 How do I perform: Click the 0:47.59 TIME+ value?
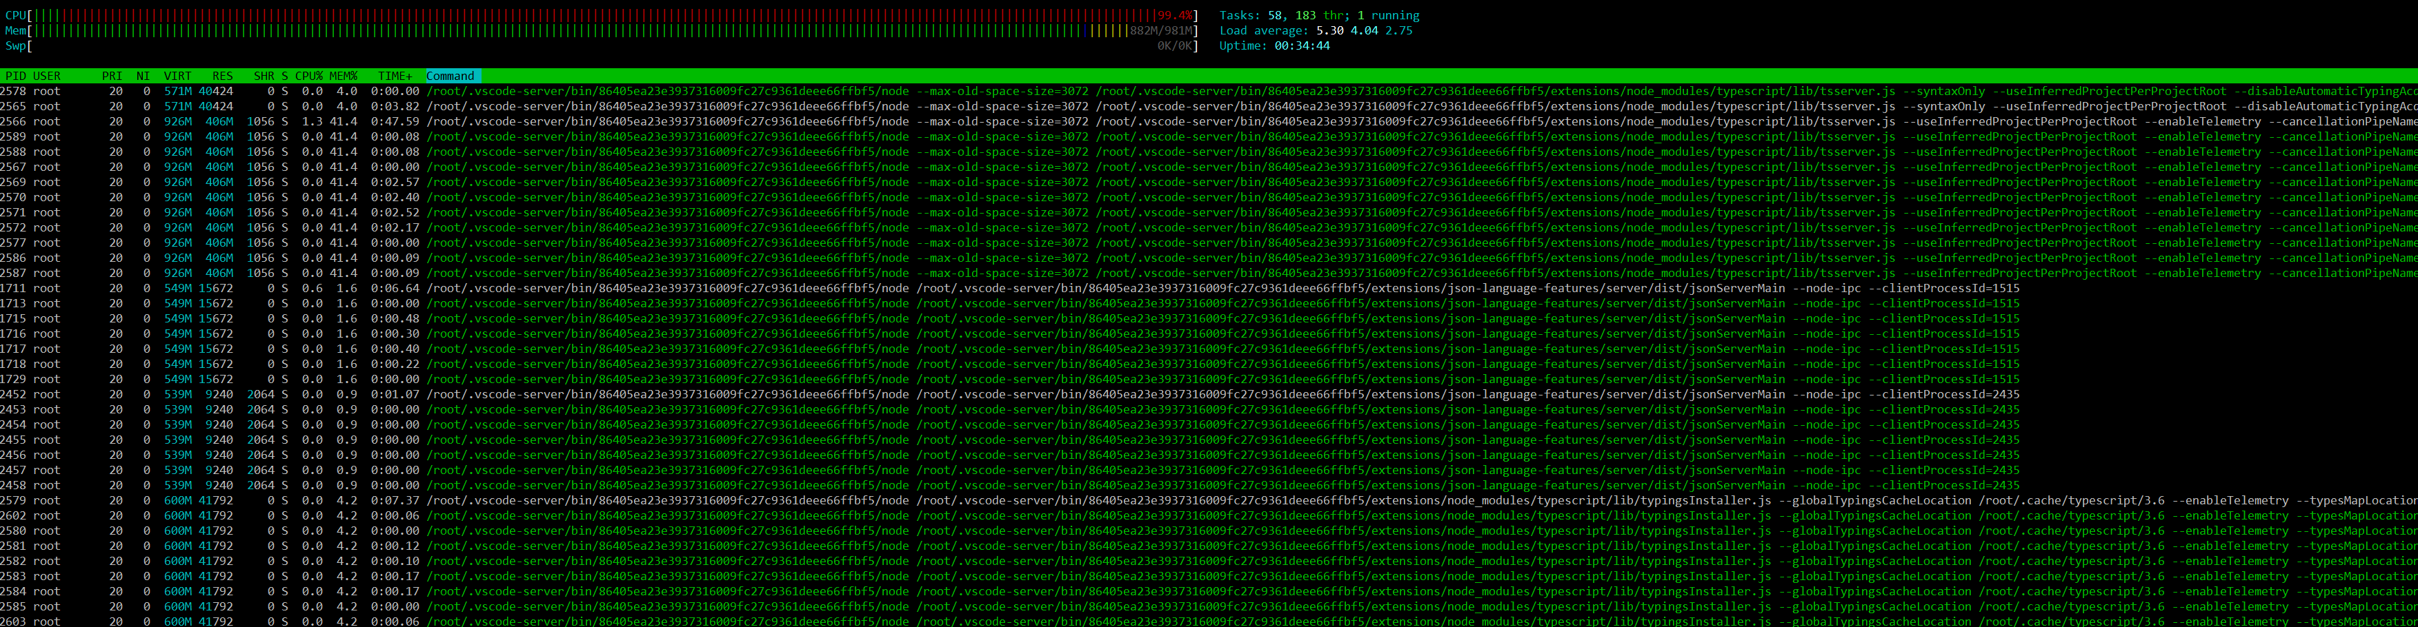[x=395, y=122]
